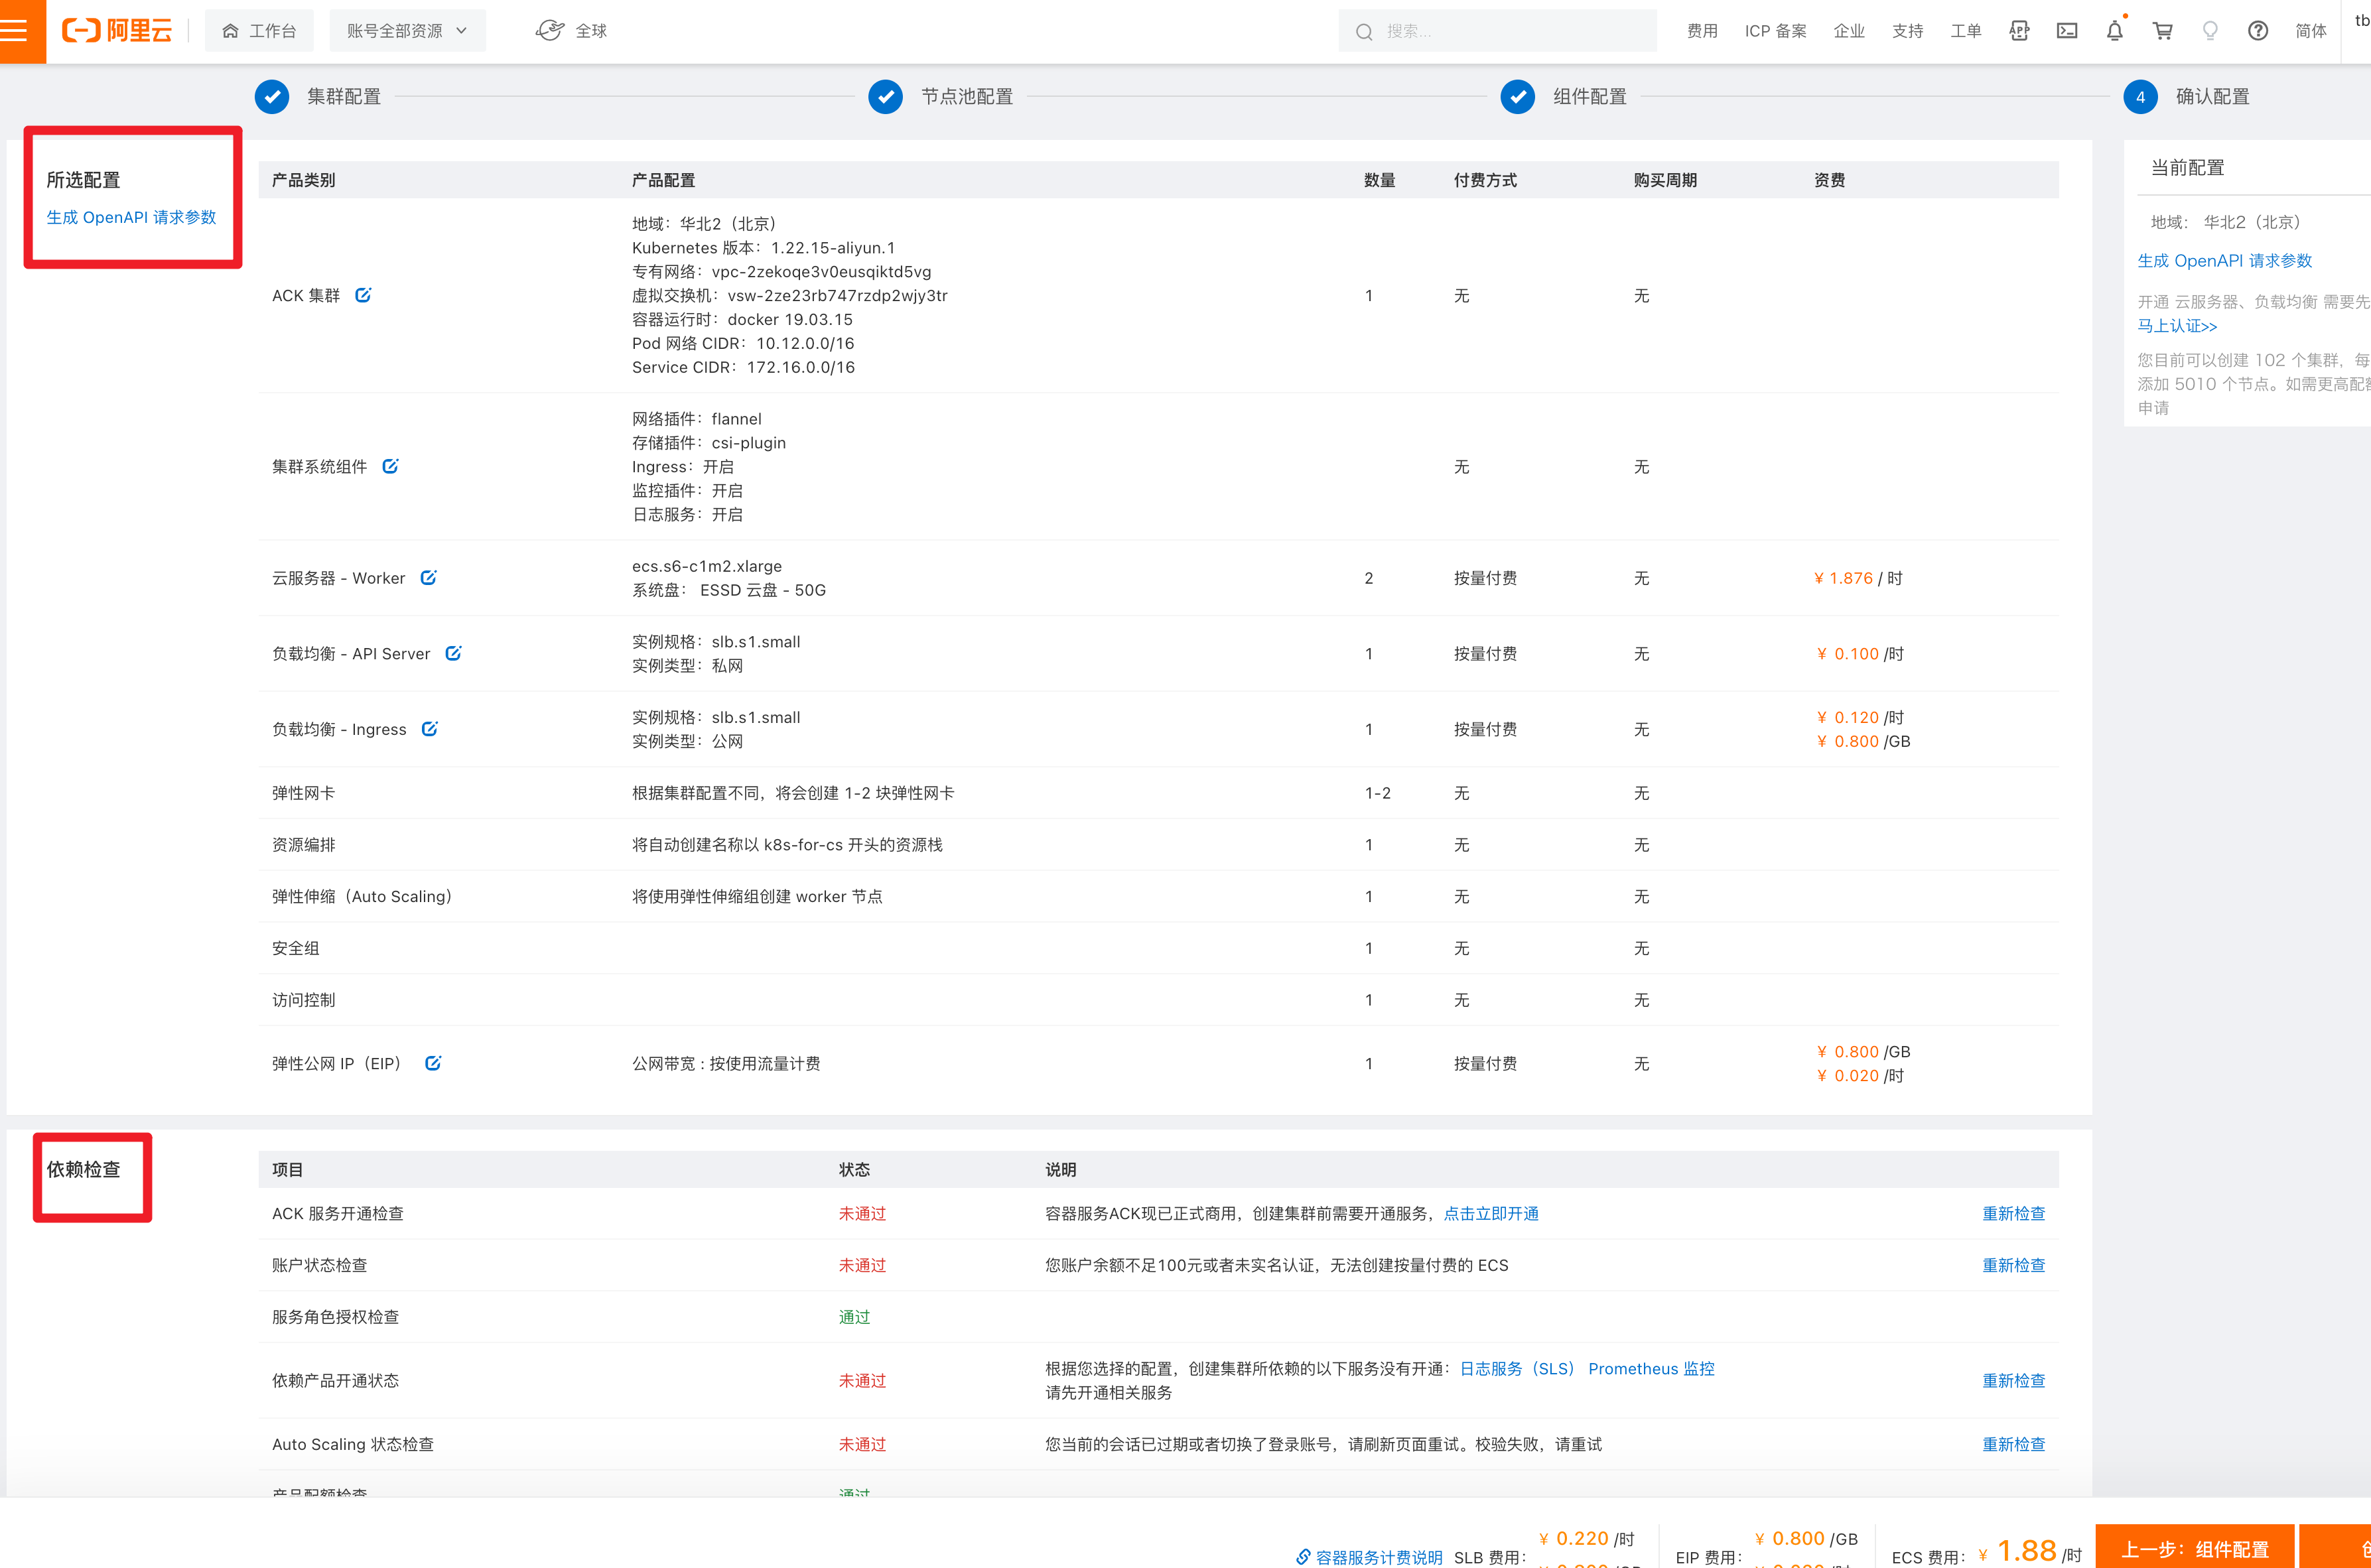Click 上一步：组件配置 button

(2194, 1549)
